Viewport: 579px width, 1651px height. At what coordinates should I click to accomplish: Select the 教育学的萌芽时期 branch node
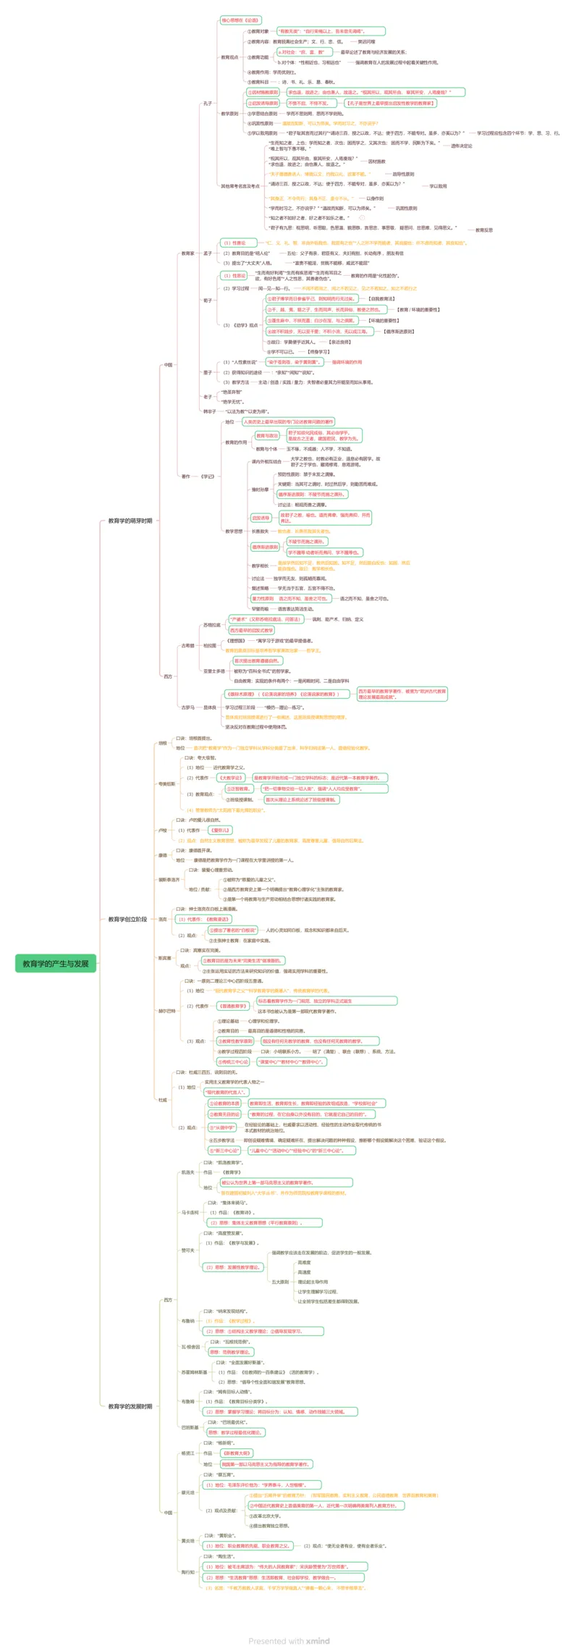coord(130,521)
